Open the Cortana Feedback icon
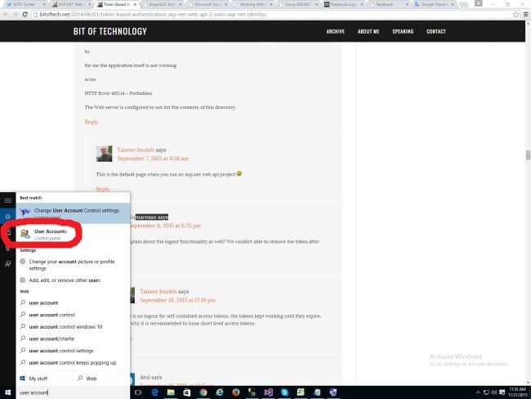531x399 pixels. click(8, 264)
